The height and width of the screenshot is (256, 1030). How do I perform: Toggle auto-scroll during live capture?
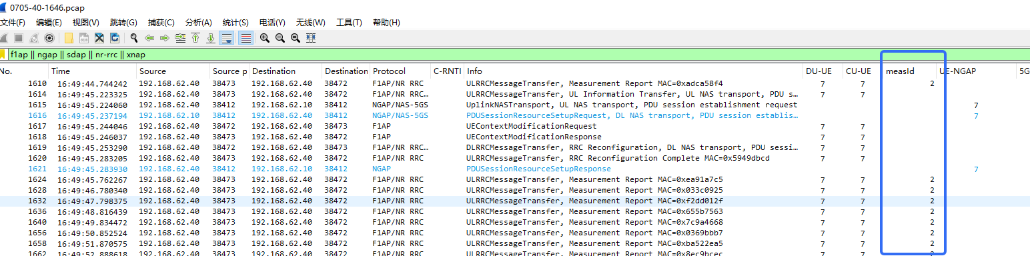[227, 38]
